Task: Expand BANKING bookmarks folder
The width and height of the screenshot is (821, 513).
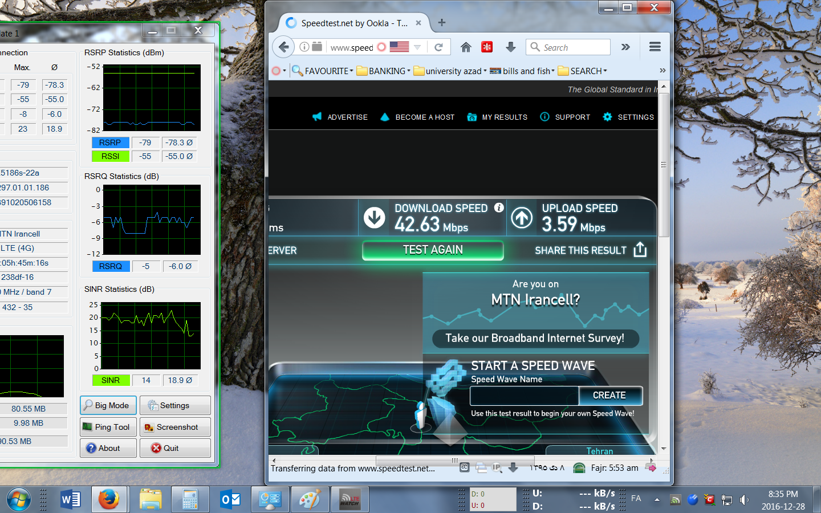Action: pyautogui.click(x=384, y=71)
